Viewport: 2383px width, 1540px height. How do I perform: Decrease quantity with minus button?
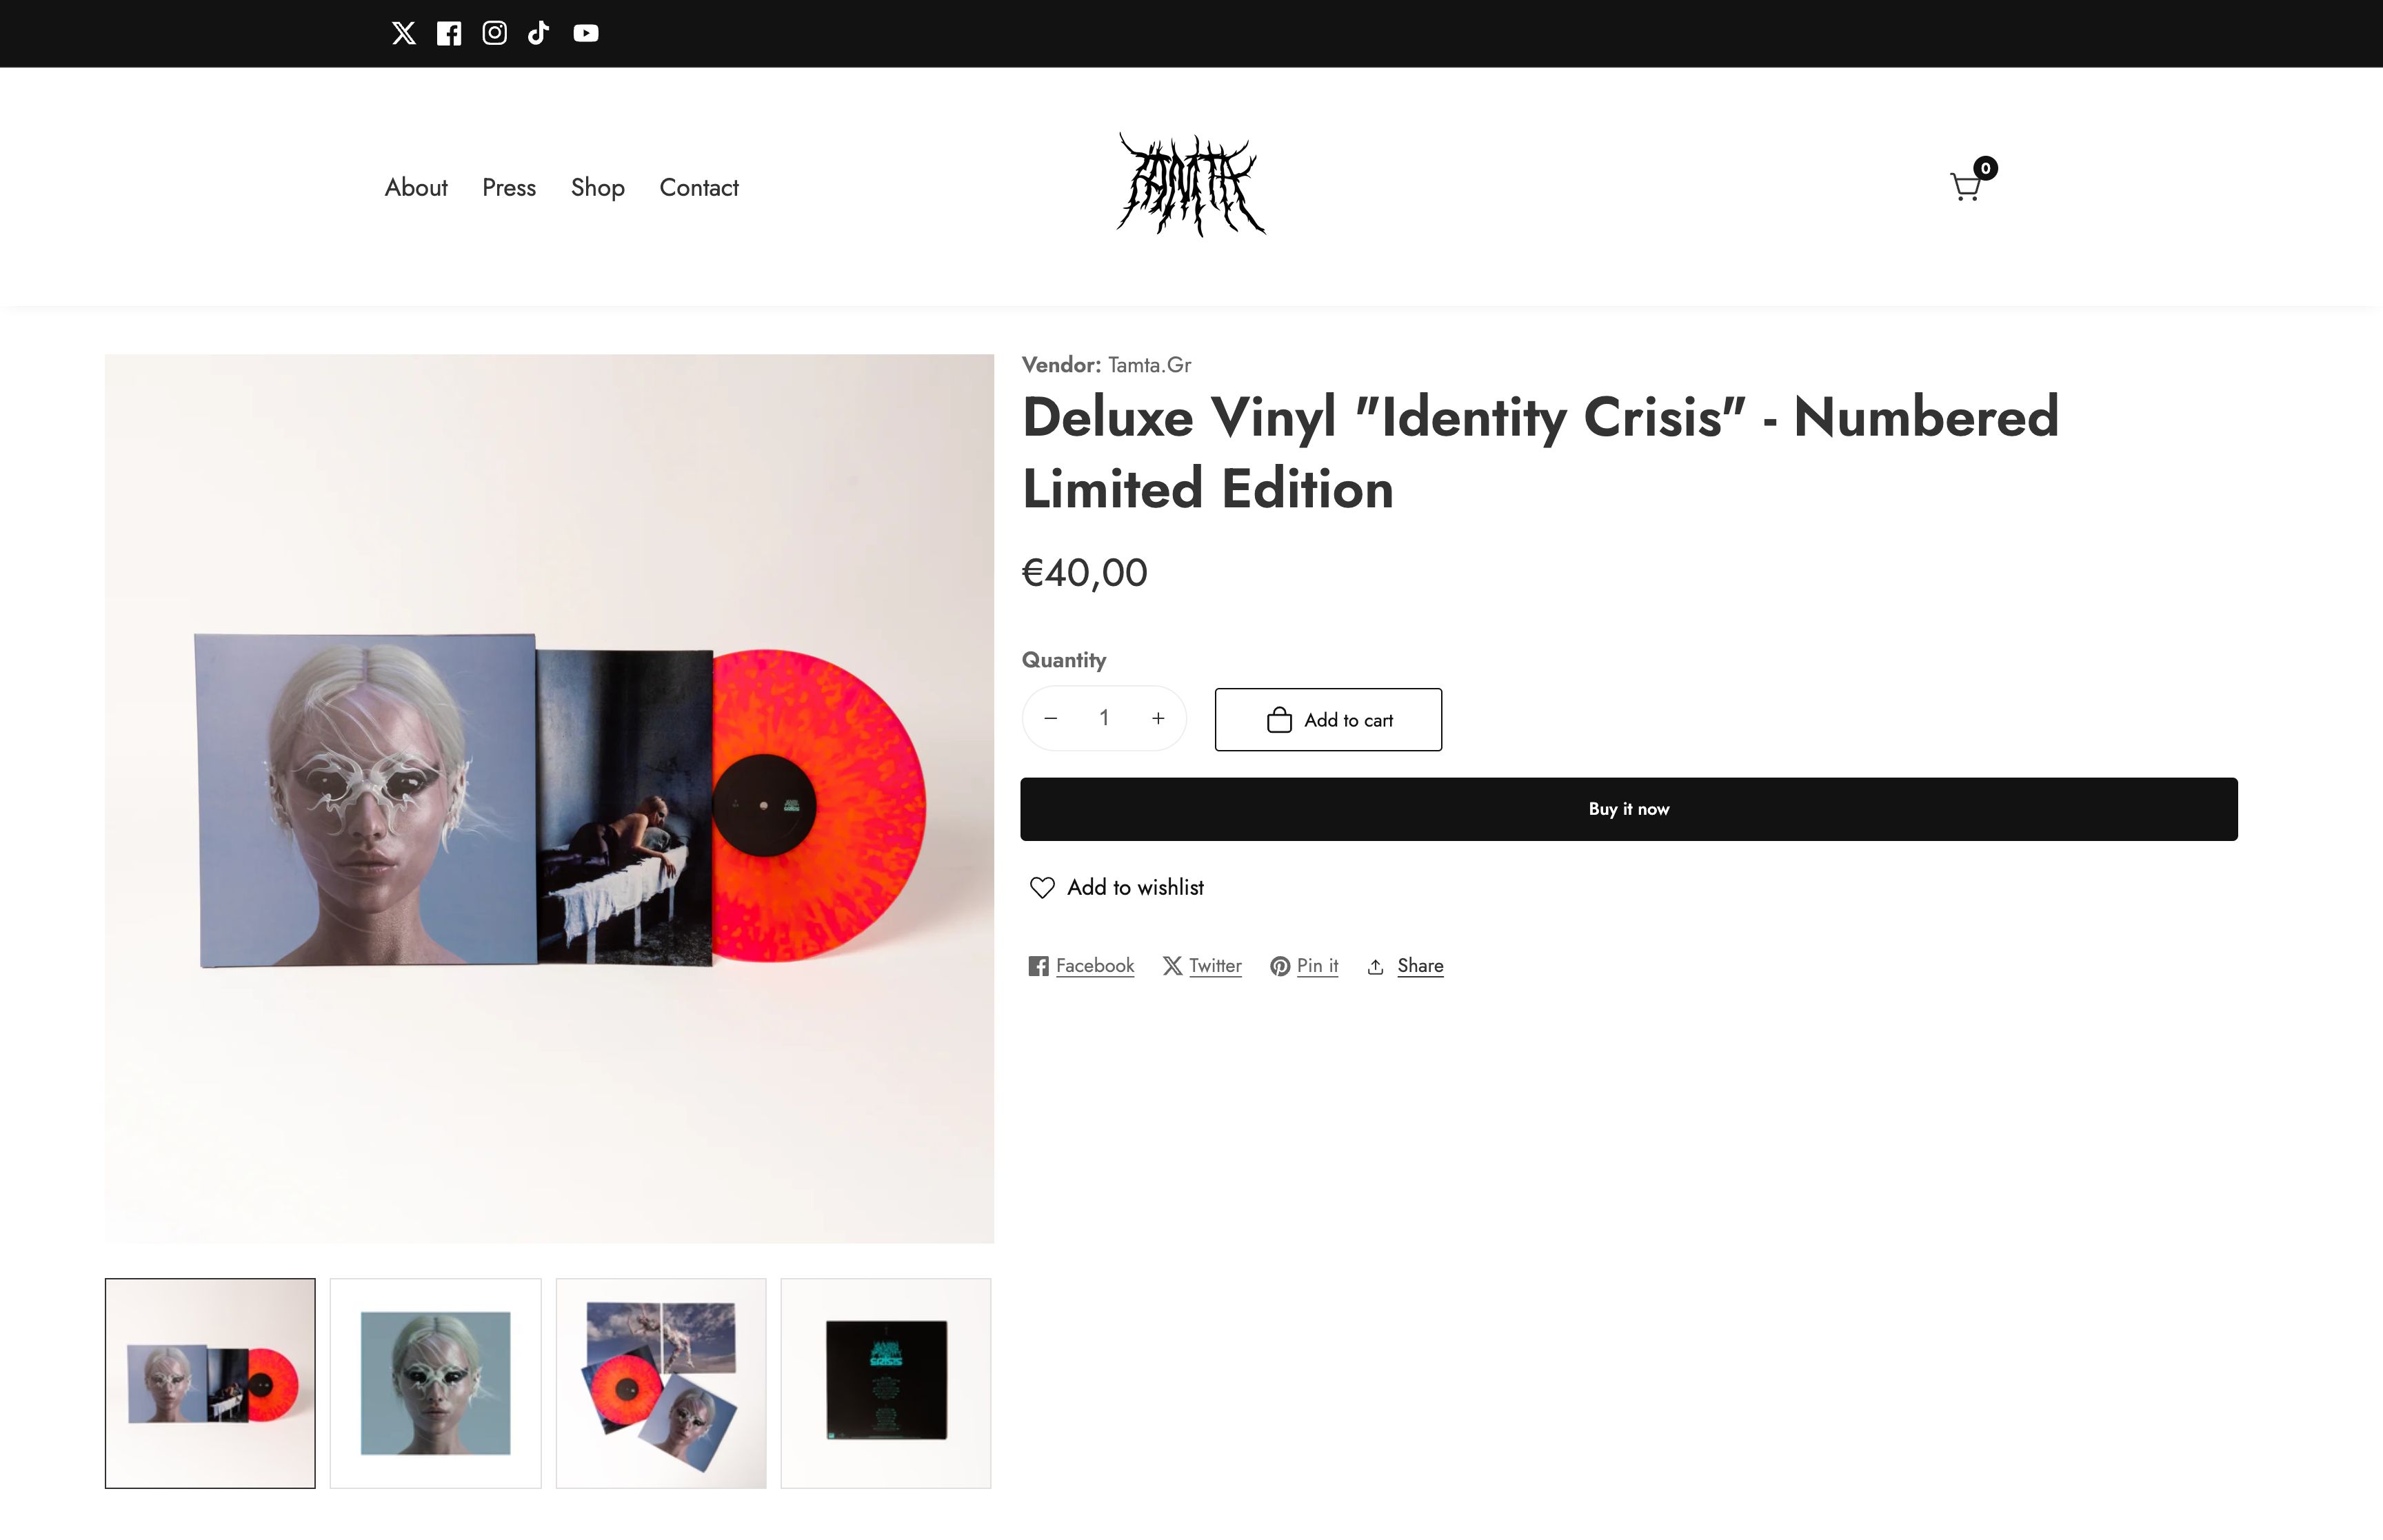click(x=1050, y=718)
